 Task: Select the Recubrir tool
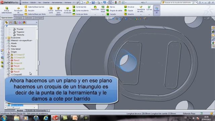[x=30, y=10]
